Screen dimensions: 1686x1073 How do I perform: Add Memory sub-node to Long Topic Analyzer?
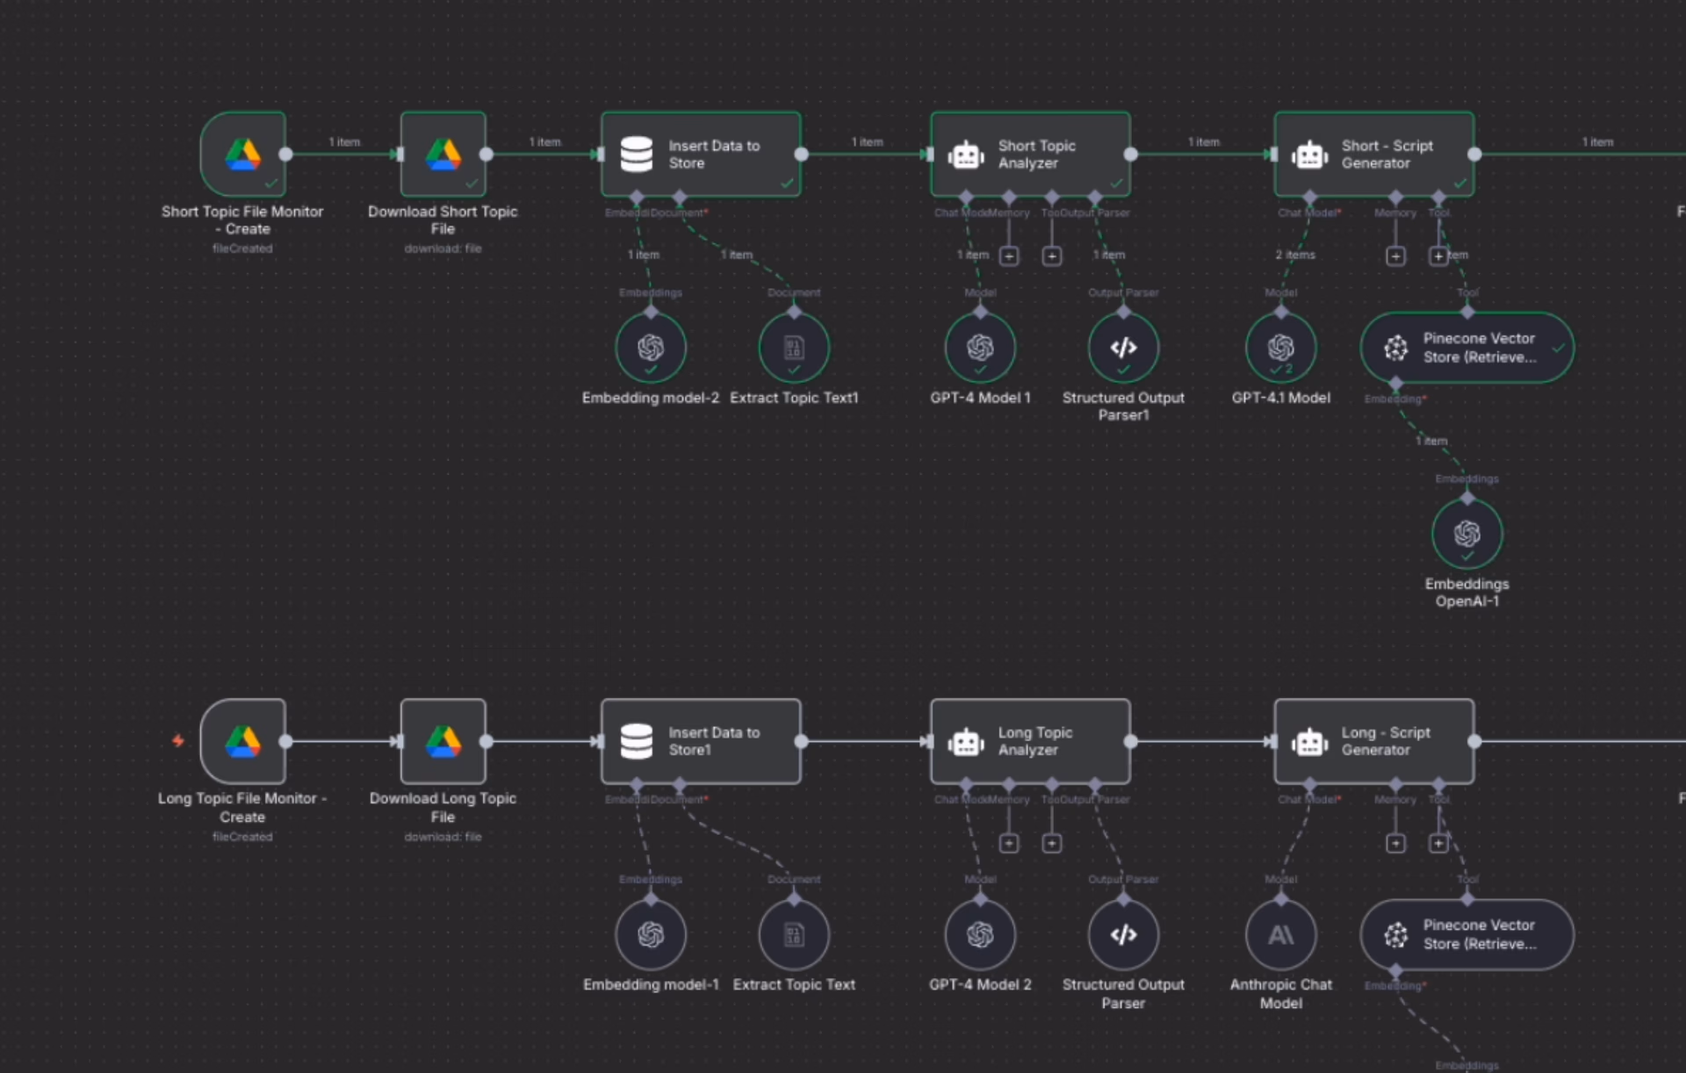[x=1009, y=844]
